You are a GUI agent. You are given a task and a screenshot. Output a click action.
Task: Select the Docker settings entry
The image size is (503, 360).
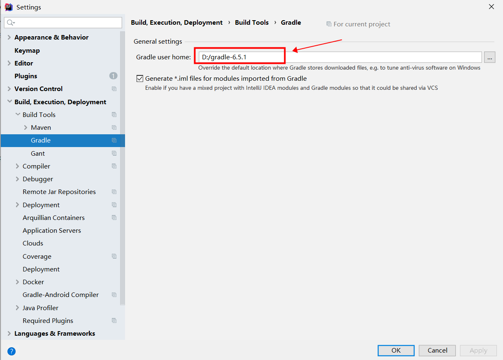(33, 282)
